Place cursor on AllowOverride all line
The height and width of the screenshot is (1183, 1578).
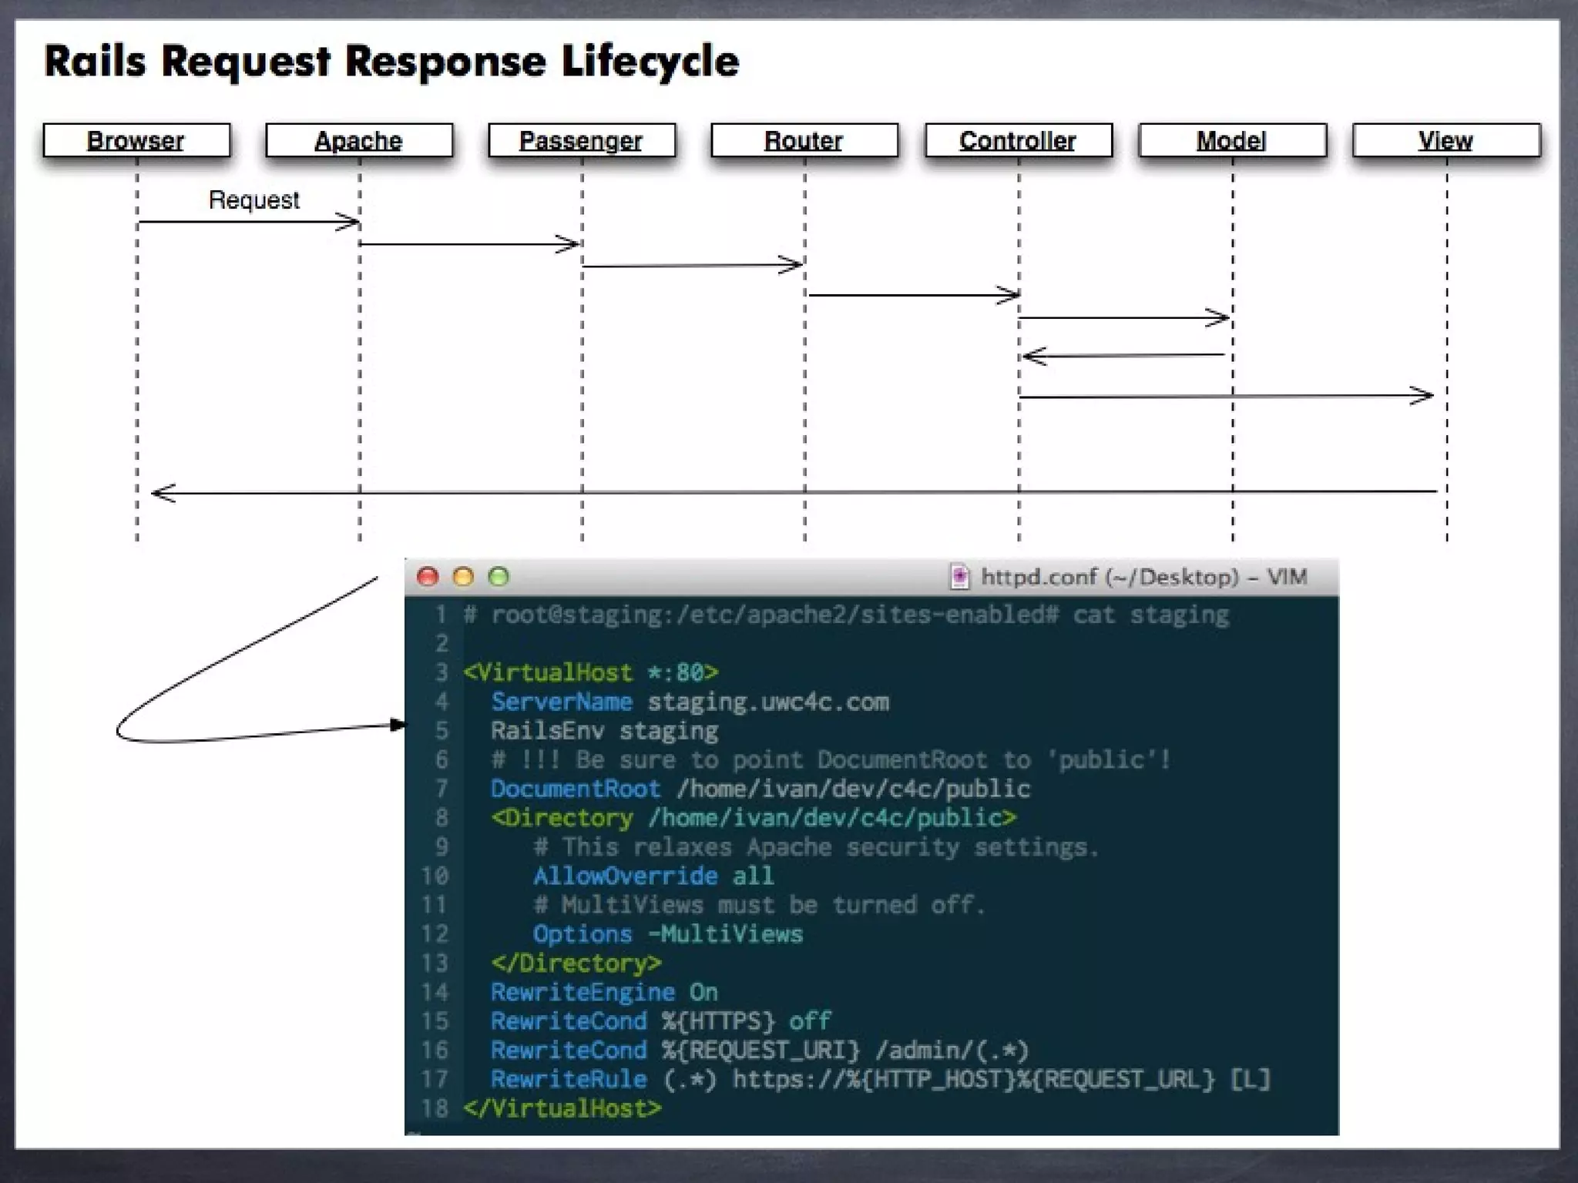pyautogui.click(x=653, y=876)
